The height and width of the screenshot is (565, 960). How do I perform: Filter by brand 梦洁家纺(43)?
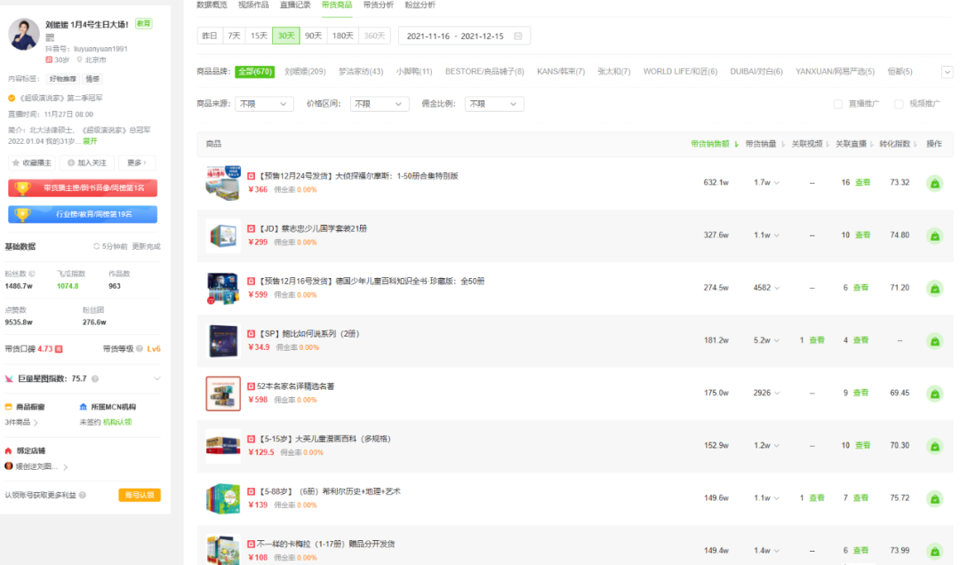coord(361,72)
